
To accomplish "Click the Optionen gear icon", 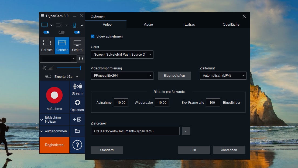I will coord(77,103).
